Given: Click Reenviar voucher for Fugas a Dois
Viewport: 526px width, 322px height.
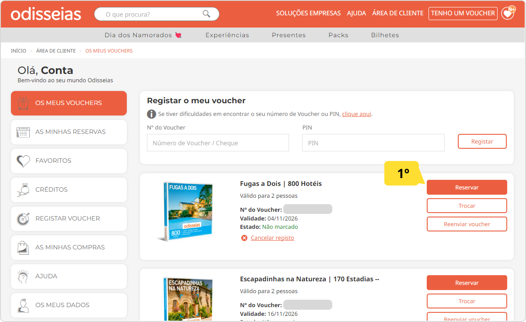Looking at the screenshot, I should pos(467,224).
